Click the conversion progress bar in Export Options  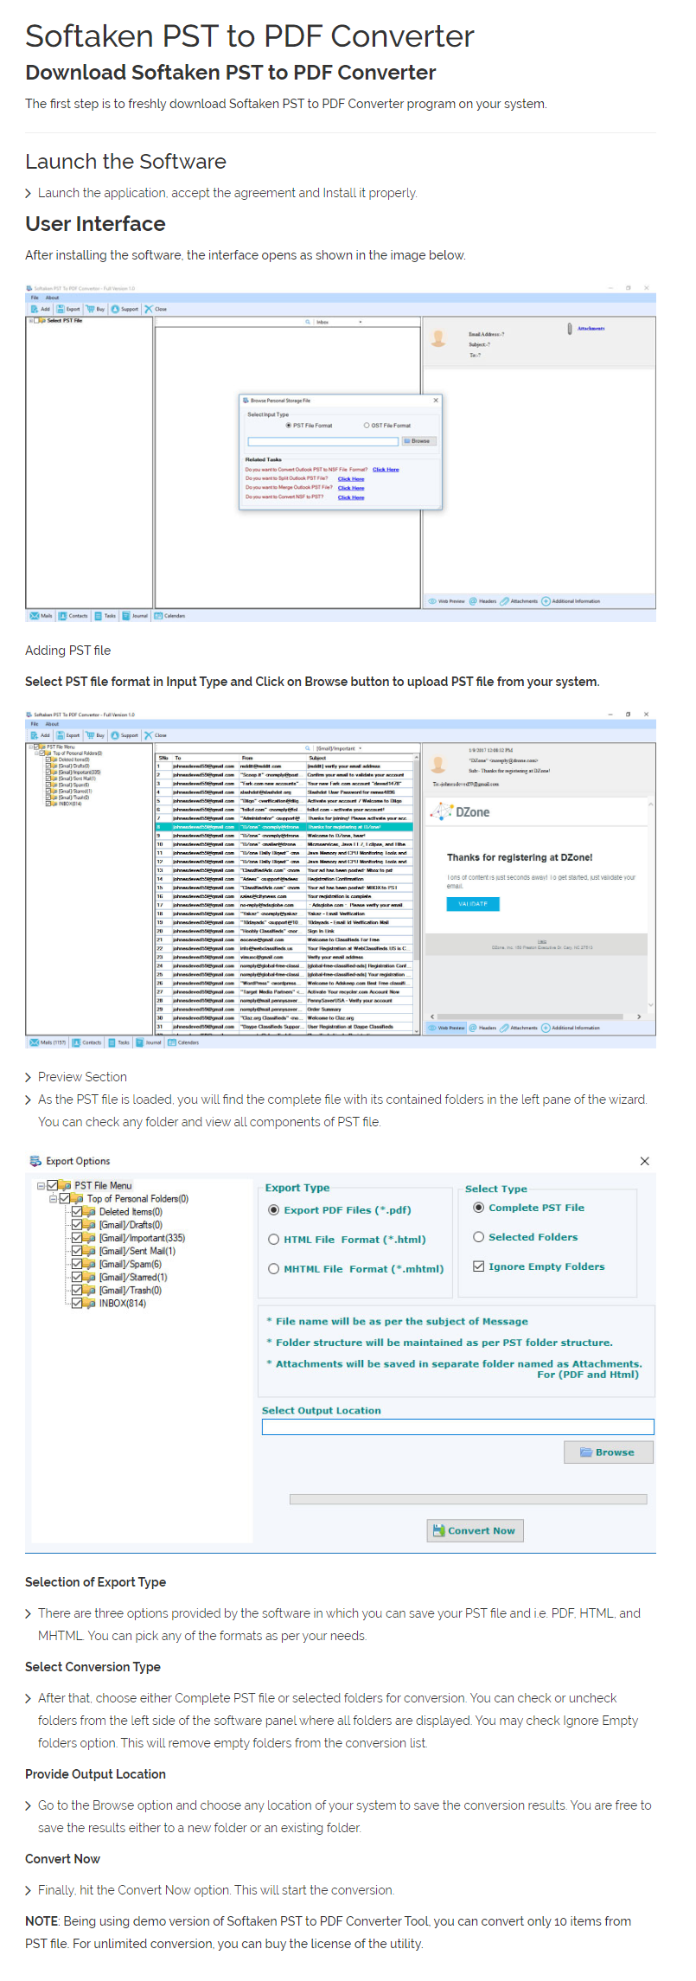468,1498
